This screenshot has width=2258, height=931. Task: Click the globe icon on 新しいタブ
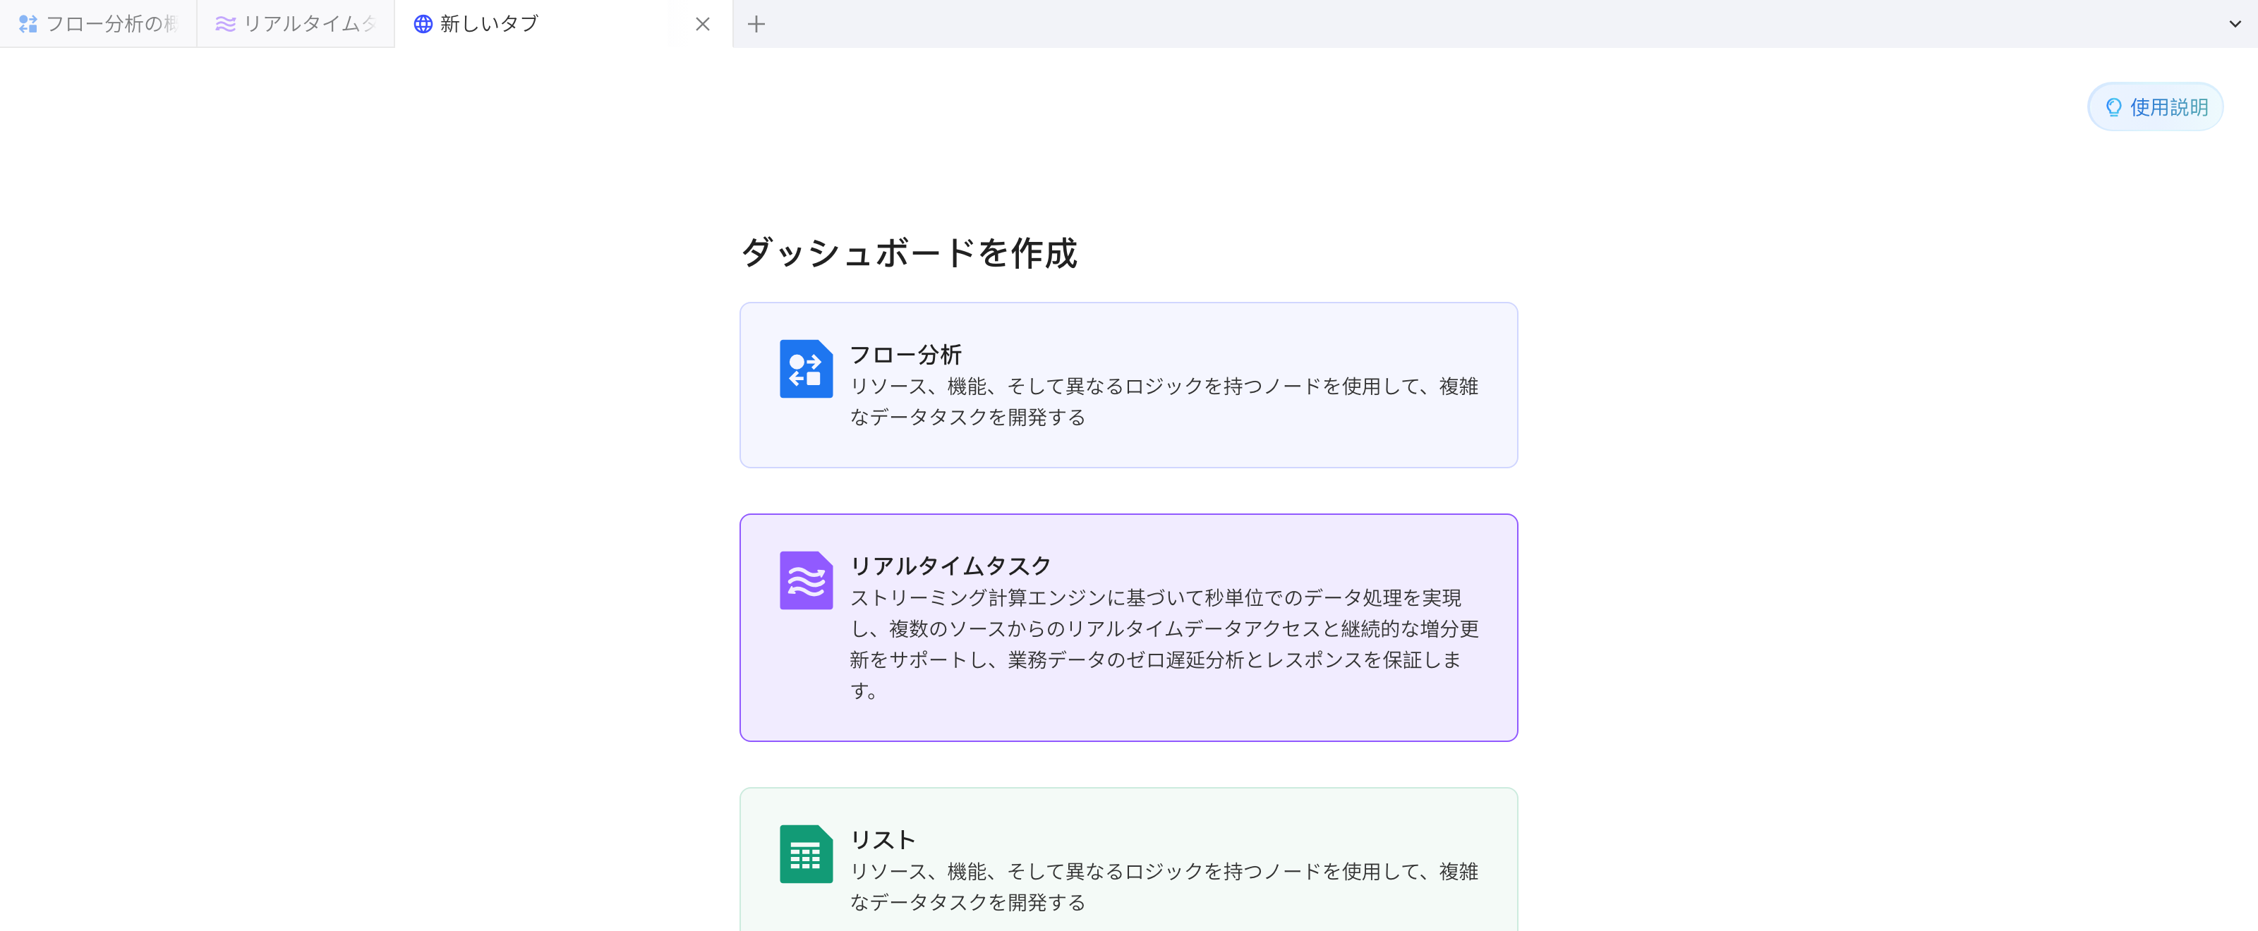coord(423,24)
